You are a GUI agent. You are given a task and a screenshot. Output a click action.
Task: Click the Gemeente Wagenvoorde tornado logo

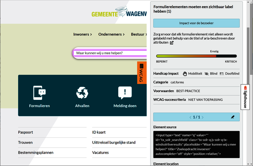(x=119, y=12)
